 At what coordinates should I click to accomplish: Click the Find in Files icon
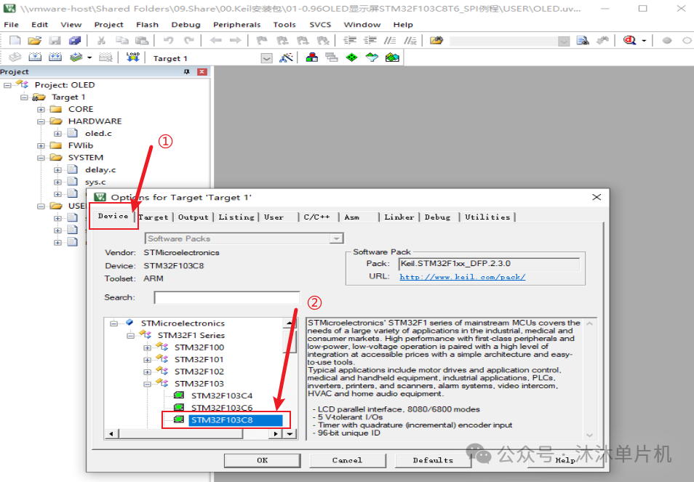(x=436, y=41)
